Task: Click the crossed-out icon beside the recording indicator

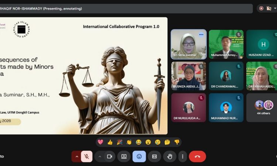Action: [x=269, y=8]
